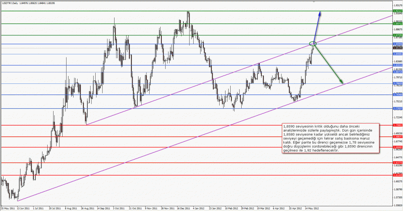Click the 21 Oct 2011 date label
The width and height of the screenshot is (403, 211).
pos(135,208)
